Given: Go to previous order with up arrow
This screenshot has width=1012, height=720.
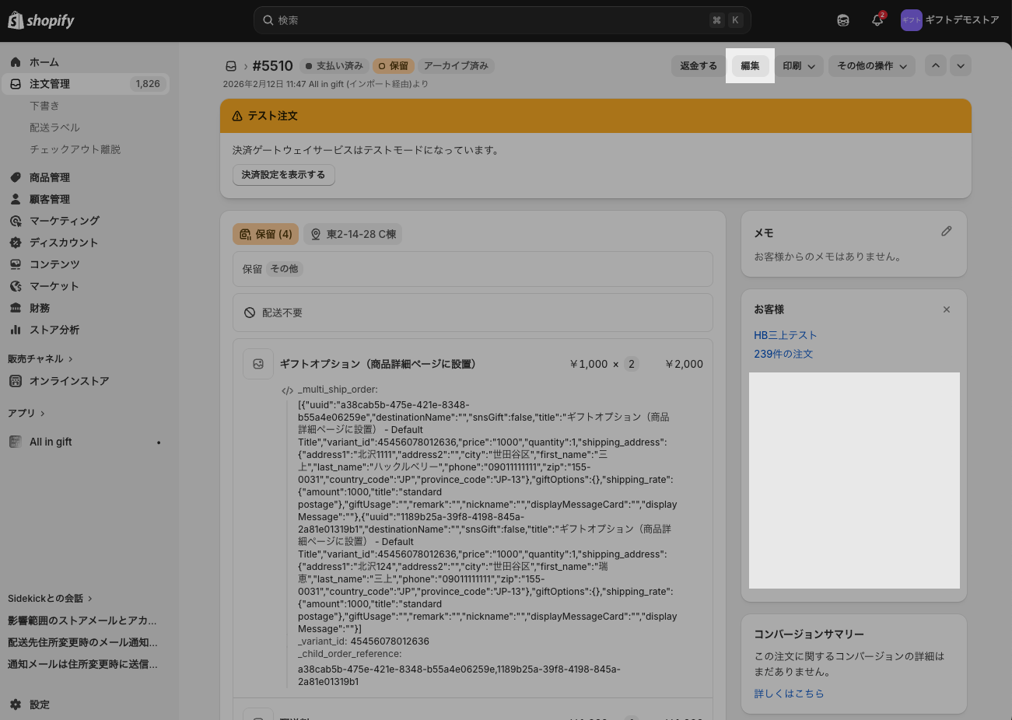Looking at the screenshot, I should pos(936,66).
